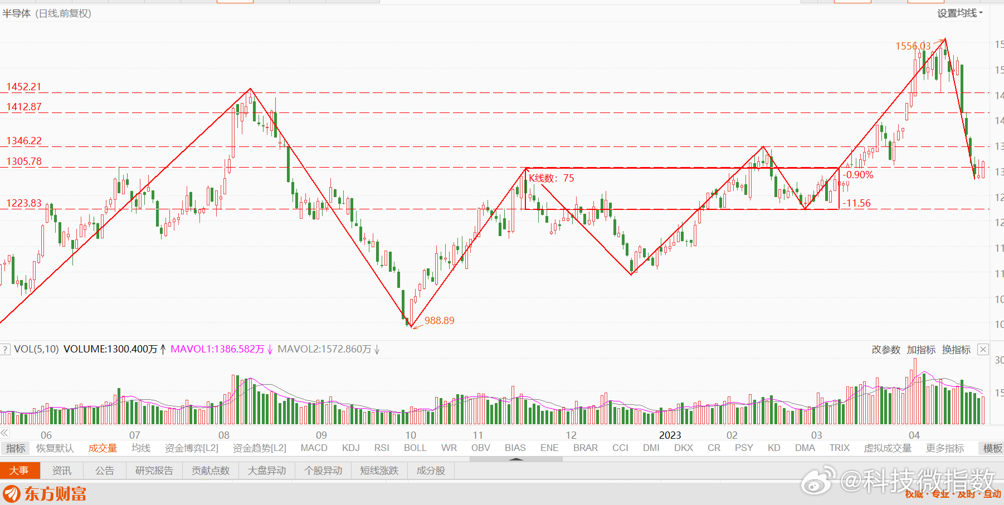Screen dimensions: 1004x505
Task: Open the 个股异动 tab
Action: pos(323,470)
